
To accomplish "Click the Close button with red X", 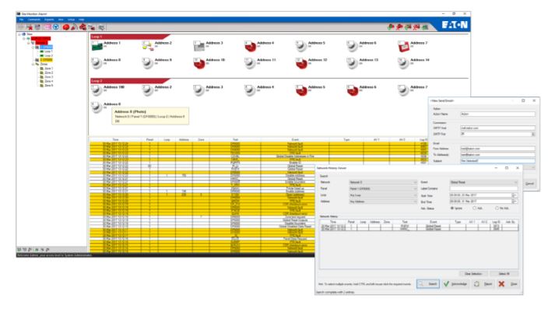I will click(508, 284).
